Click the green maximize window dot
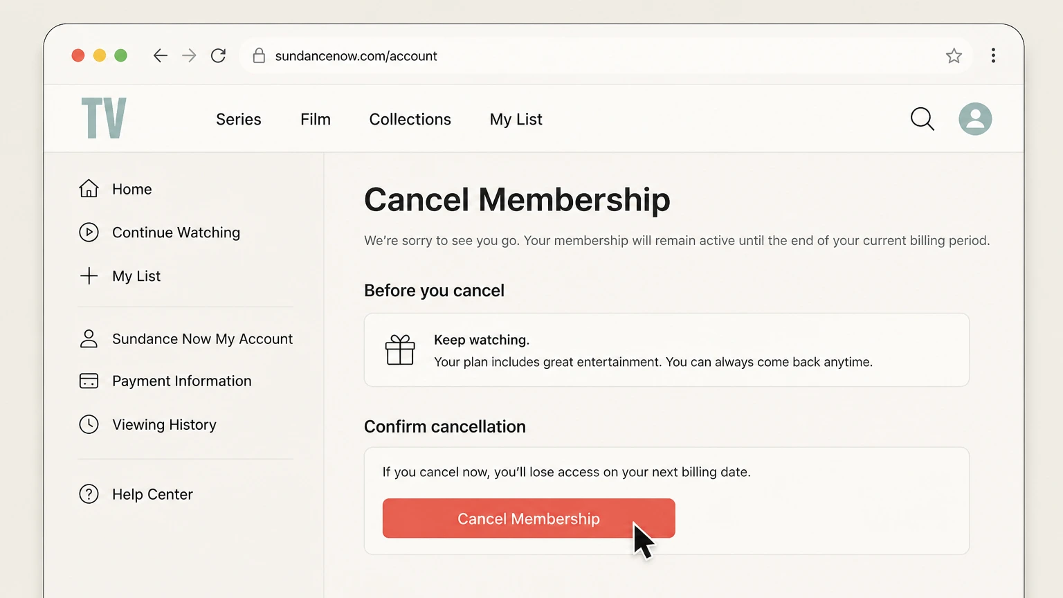Screen dimensions: 1063x598 click(120, 55)
